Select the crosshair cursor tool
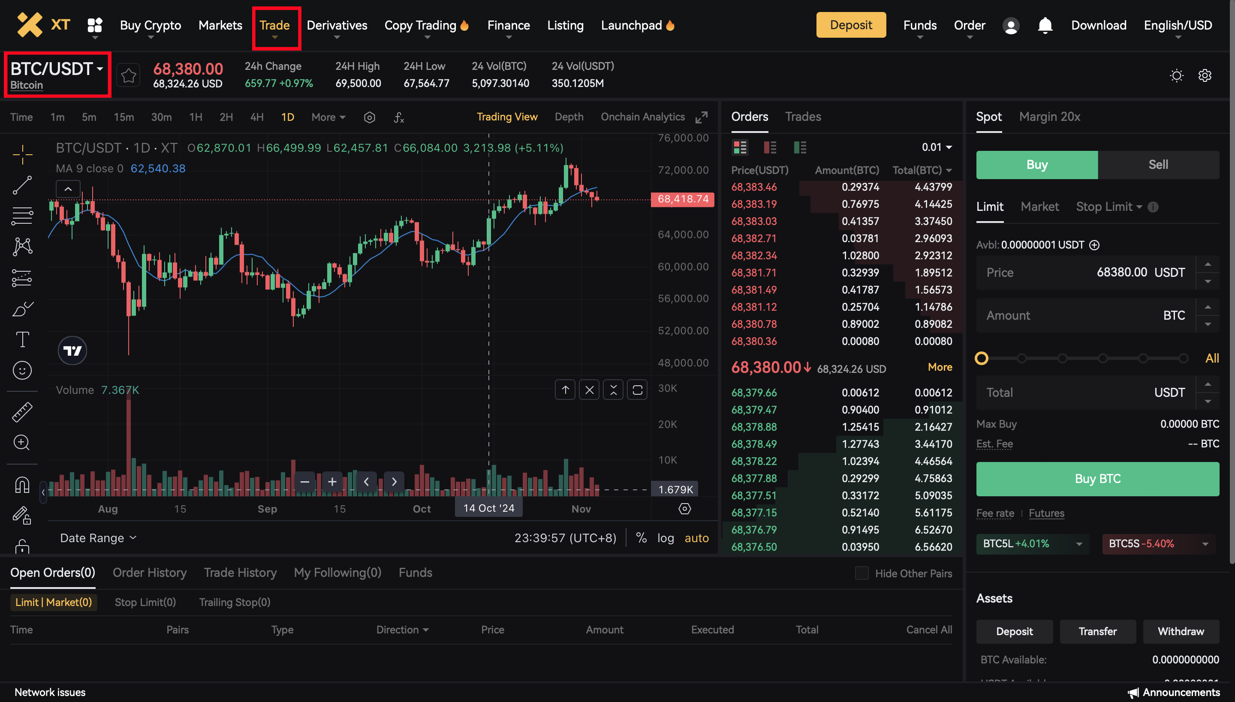1235x702 pixels. click(x=22, y=154)
